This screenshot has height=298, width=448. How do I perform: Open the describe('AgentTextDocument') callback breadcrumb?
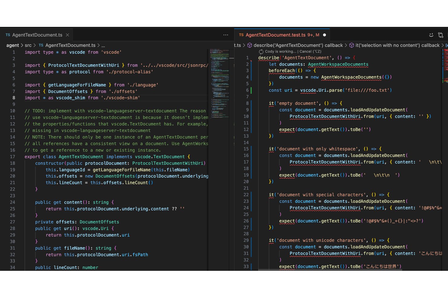pos(298,45)
